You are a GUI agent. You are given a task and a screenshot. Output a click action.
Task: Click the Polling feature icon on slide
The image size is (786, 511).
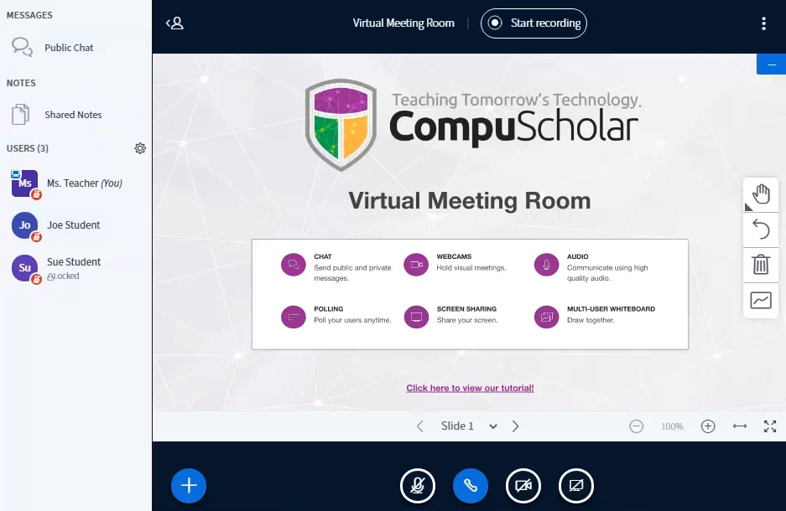294,317
